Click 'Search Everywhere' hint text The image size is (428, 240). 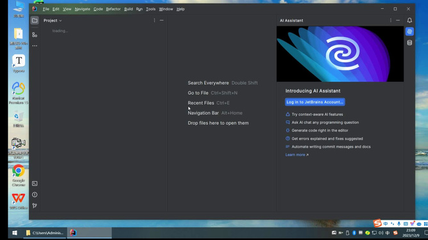[x=208, y=83]
